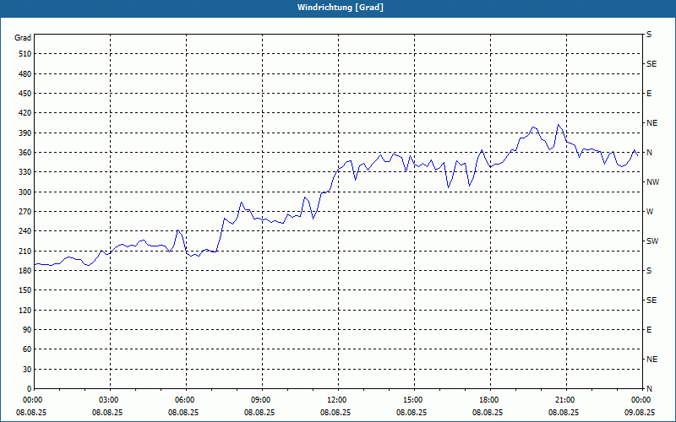Click the 00:00 label above 09.08.25
The image size is (676, 422).
[x=642, y=399]
